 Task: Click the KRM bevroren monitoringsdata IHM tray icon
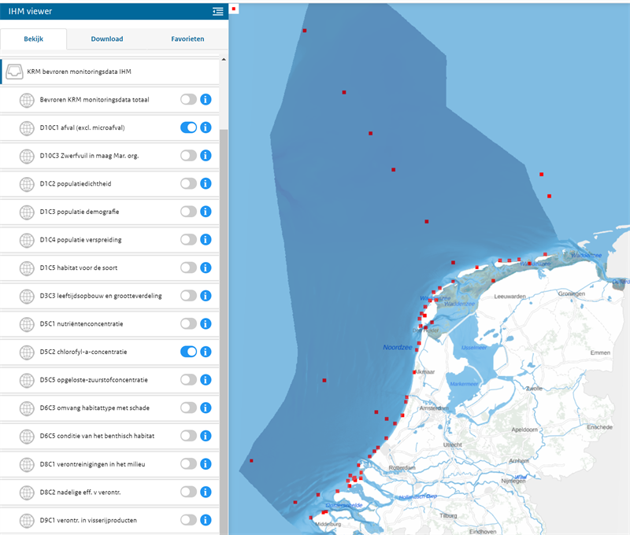pyautogui.click(x=14, y=72)
